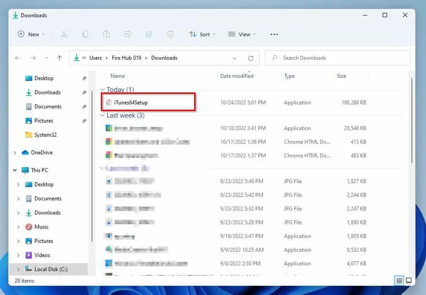Image resolution: width=426 pixels, height=295 pixels.
Task: Collapse the This PC tree node
Action: 15,170
